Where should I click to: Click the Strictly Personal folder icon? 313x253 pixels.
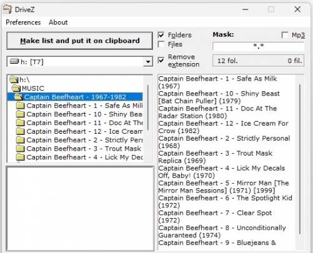[21, 140]
